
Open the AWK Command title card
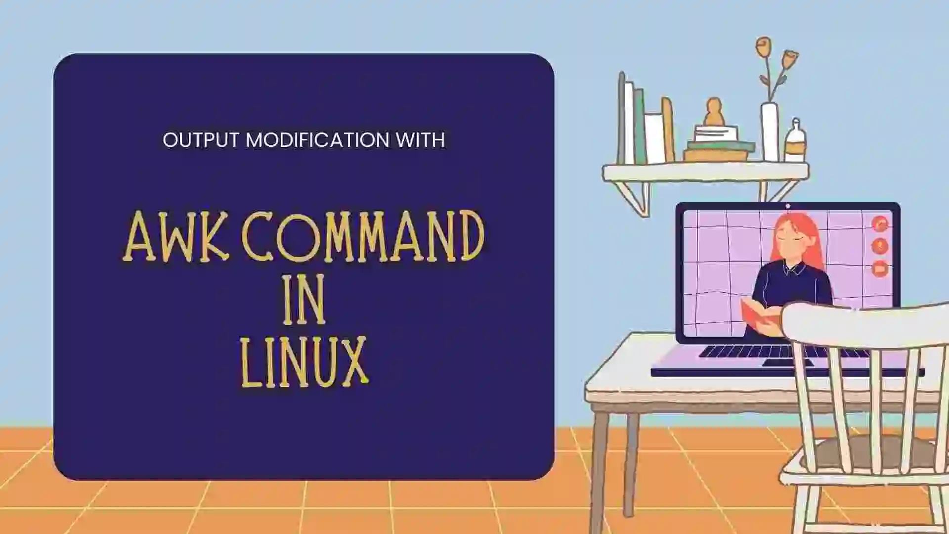[303, 267]
